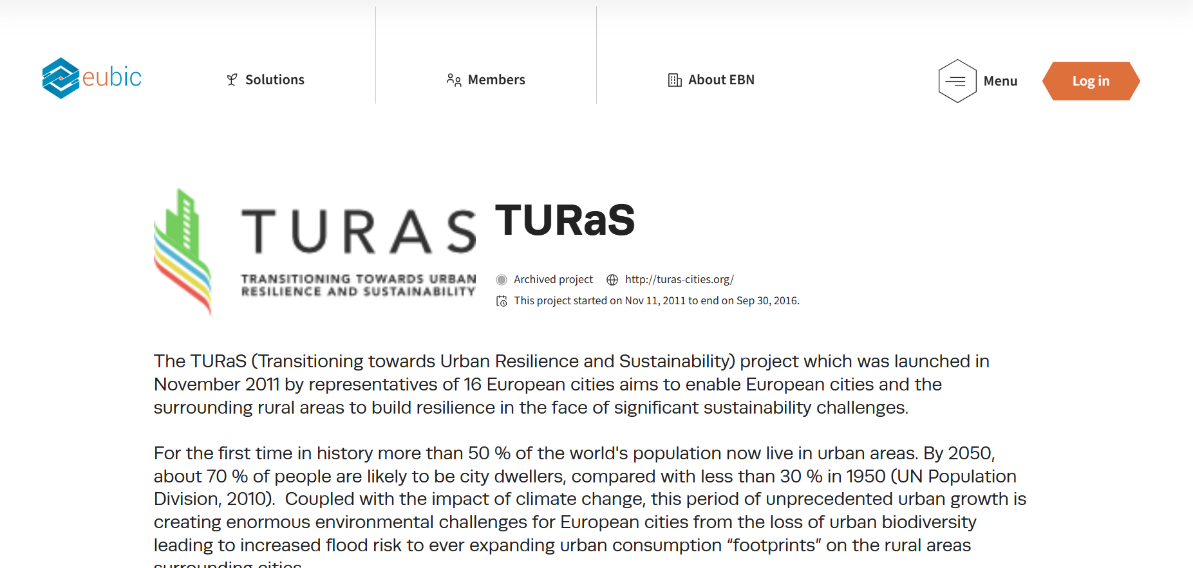The width and height of the screenshot is (1193, 568).
Task: Go to the Members navigation item
Action: [496, 80]
